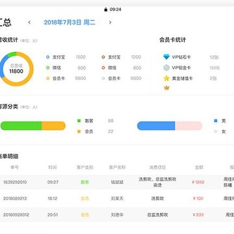Click the VIP钻石卡 diamond icon
The image size is (234, 234).
click(x=166, y=57)
